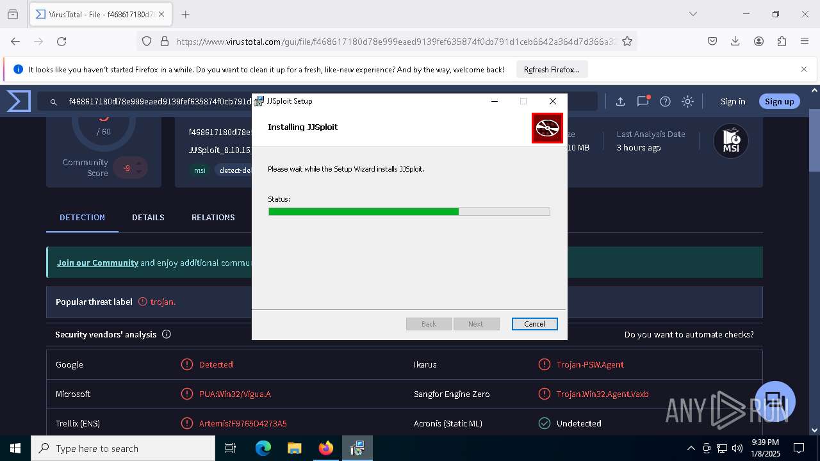Click the alert icon next to Artemis!F9765D4273A5
The width and height of the screenshot is (820, 461).
pyautogui.click(x=187, y=423)
